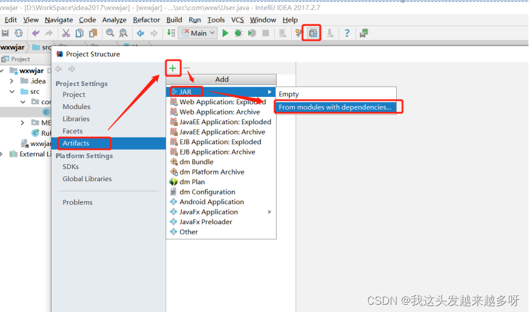Screen dimensions: 529x312
Task: Open the Refactor menu
Action: pos(146,20)
